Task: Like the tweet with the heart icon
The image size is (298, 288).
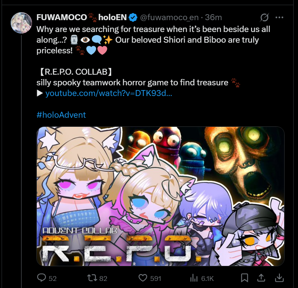Action: pyautogui.click(x=143, y=278)
